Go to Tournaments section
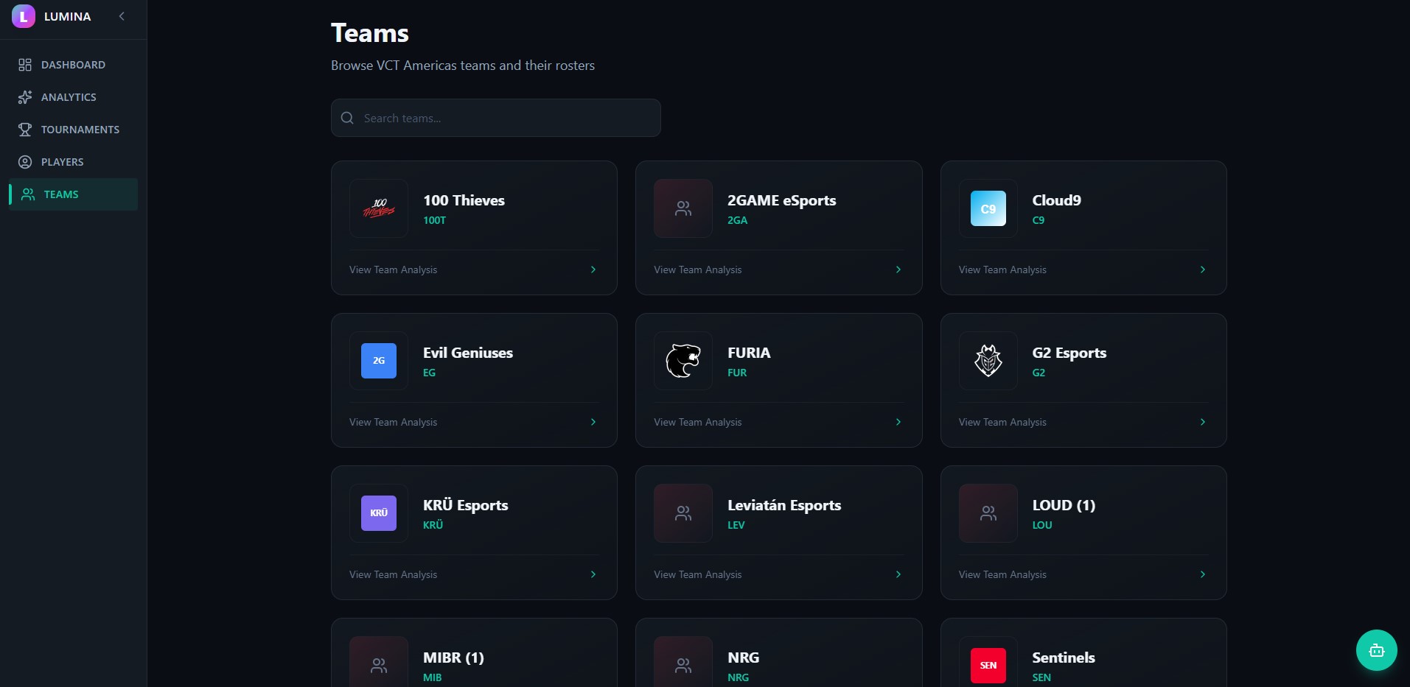This screenshot has height=687, width=1410. 73,130
